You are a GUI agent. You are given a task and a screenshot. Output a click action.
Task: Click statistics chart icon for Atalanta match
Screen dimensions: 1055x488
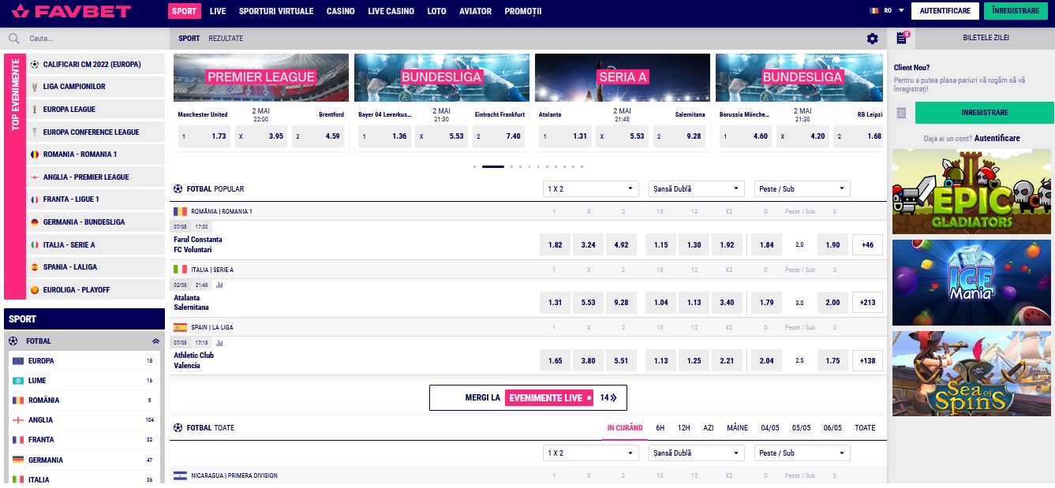219,285
